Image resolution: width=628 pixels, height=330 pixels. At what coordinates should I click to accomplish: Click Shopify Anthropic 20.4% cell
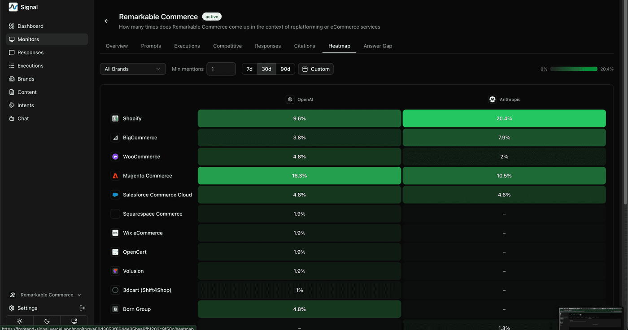(504, 118)
